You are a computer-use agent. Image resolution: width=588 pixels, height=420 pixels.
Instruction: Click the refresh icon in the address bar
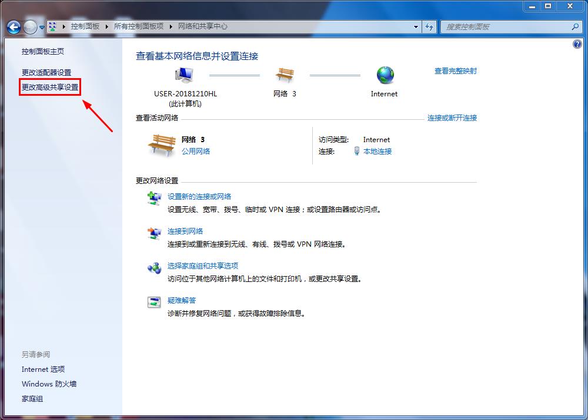[x=430, y=27]
